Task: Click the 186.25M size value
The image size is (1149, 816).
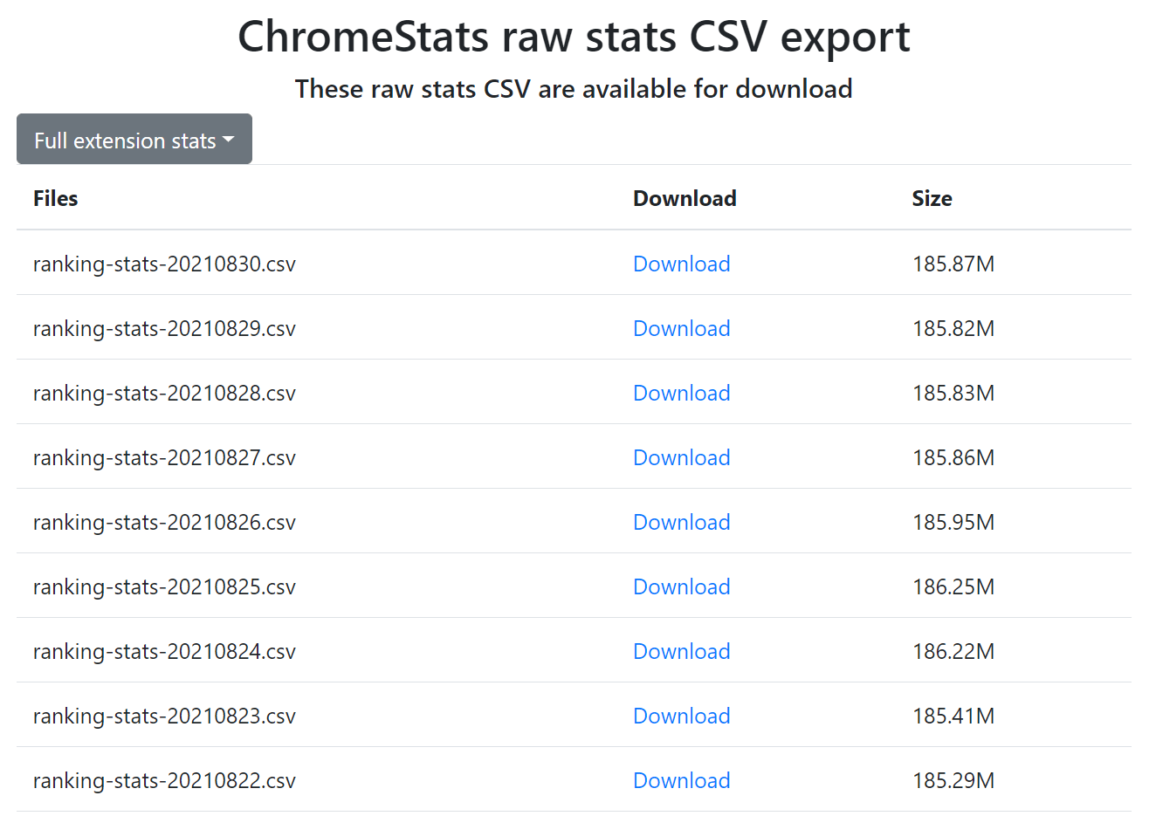Action: pyautogui.click(x=953, y=586)
